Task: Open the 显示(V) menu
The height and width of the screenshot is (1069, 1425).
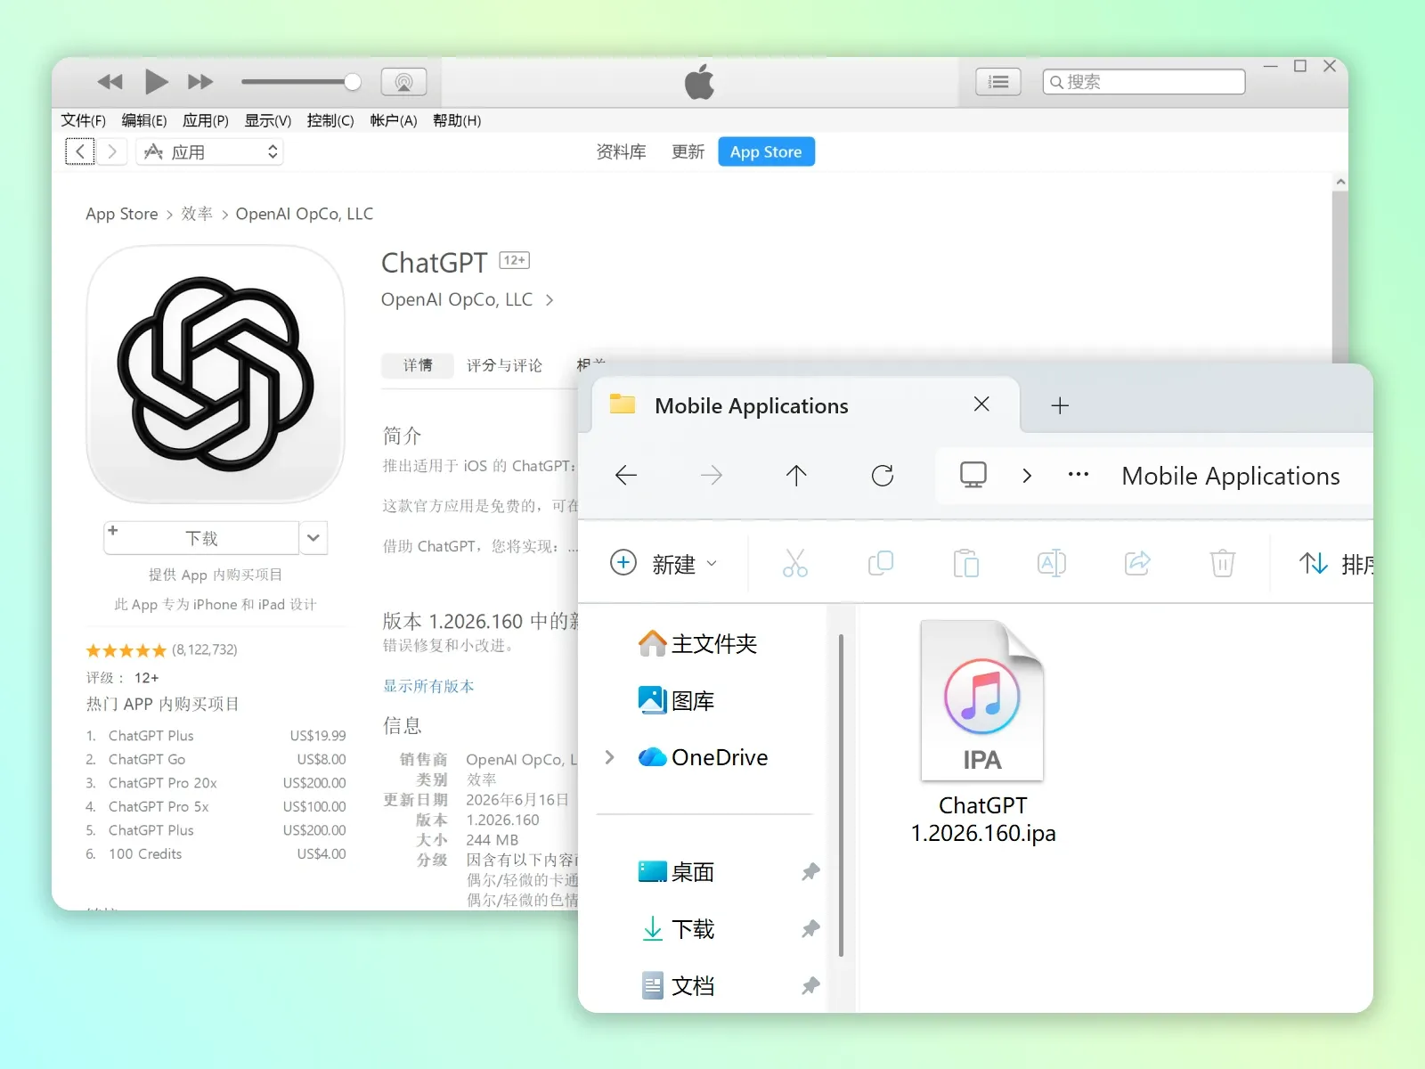Action: point(268,120)
